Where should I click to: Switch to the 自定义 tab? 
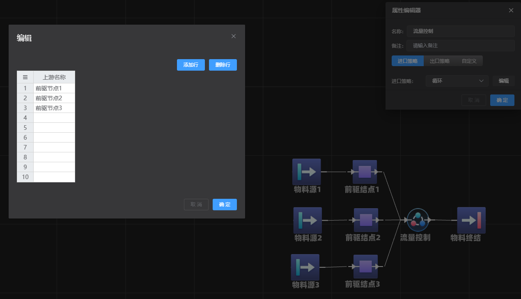coord(469,61)
